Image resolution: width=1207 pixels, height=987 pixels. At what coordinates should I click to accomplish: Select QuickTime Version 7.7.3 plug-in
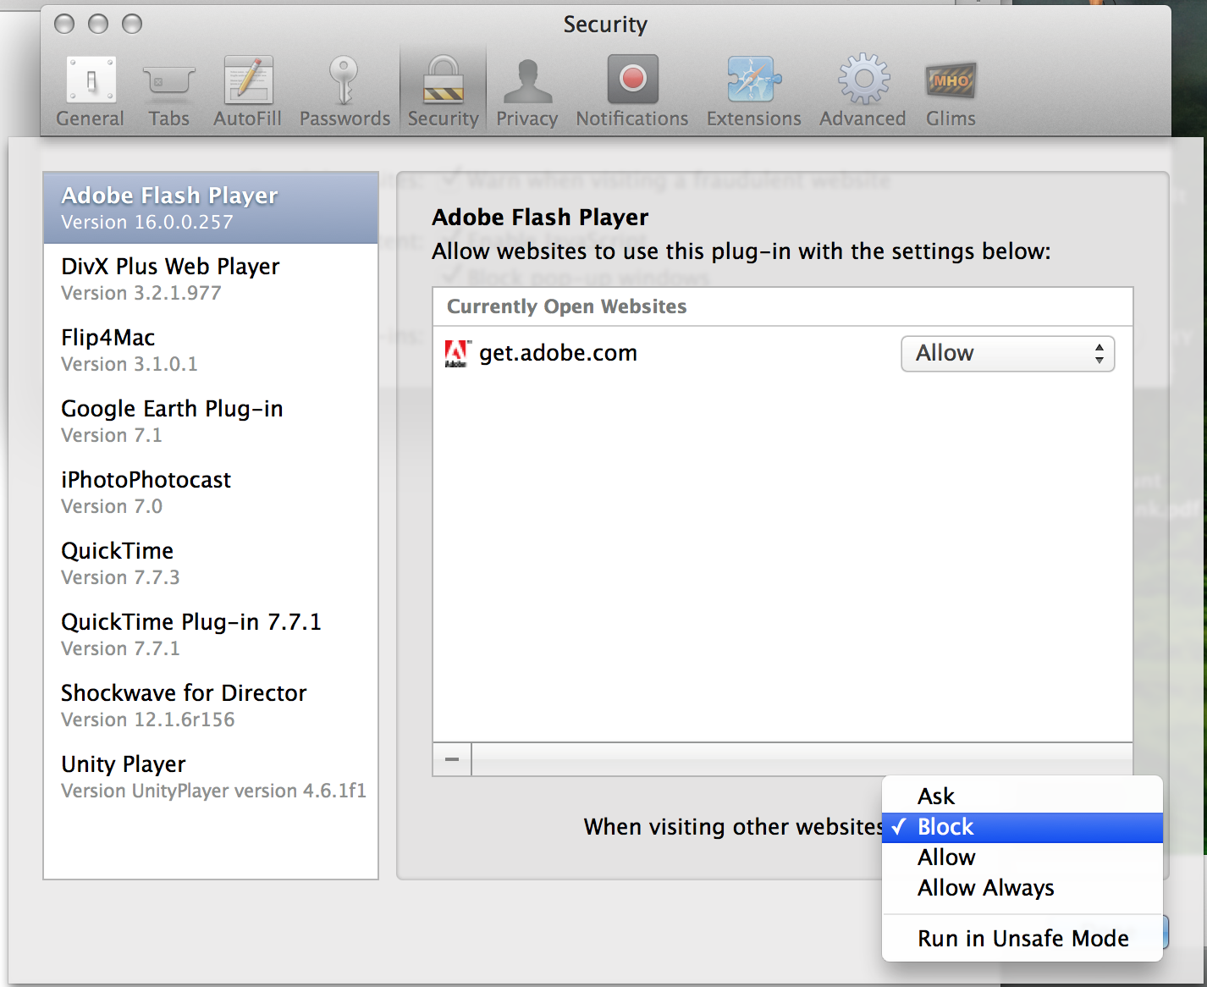(211, 564)
